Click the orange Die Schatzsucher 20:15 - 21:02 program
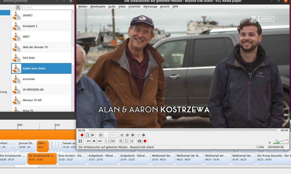The width and height of the screenshot is (291, 174). coord(42,158)
